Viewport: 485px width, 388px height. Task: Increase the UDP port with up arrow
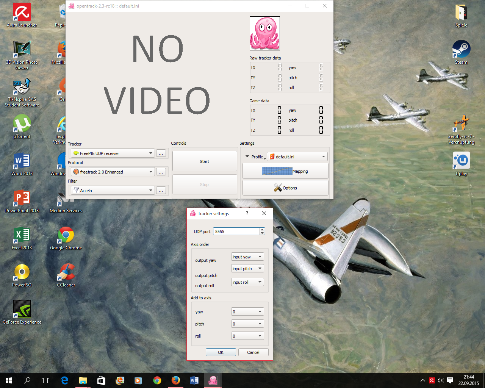(262, 230)
